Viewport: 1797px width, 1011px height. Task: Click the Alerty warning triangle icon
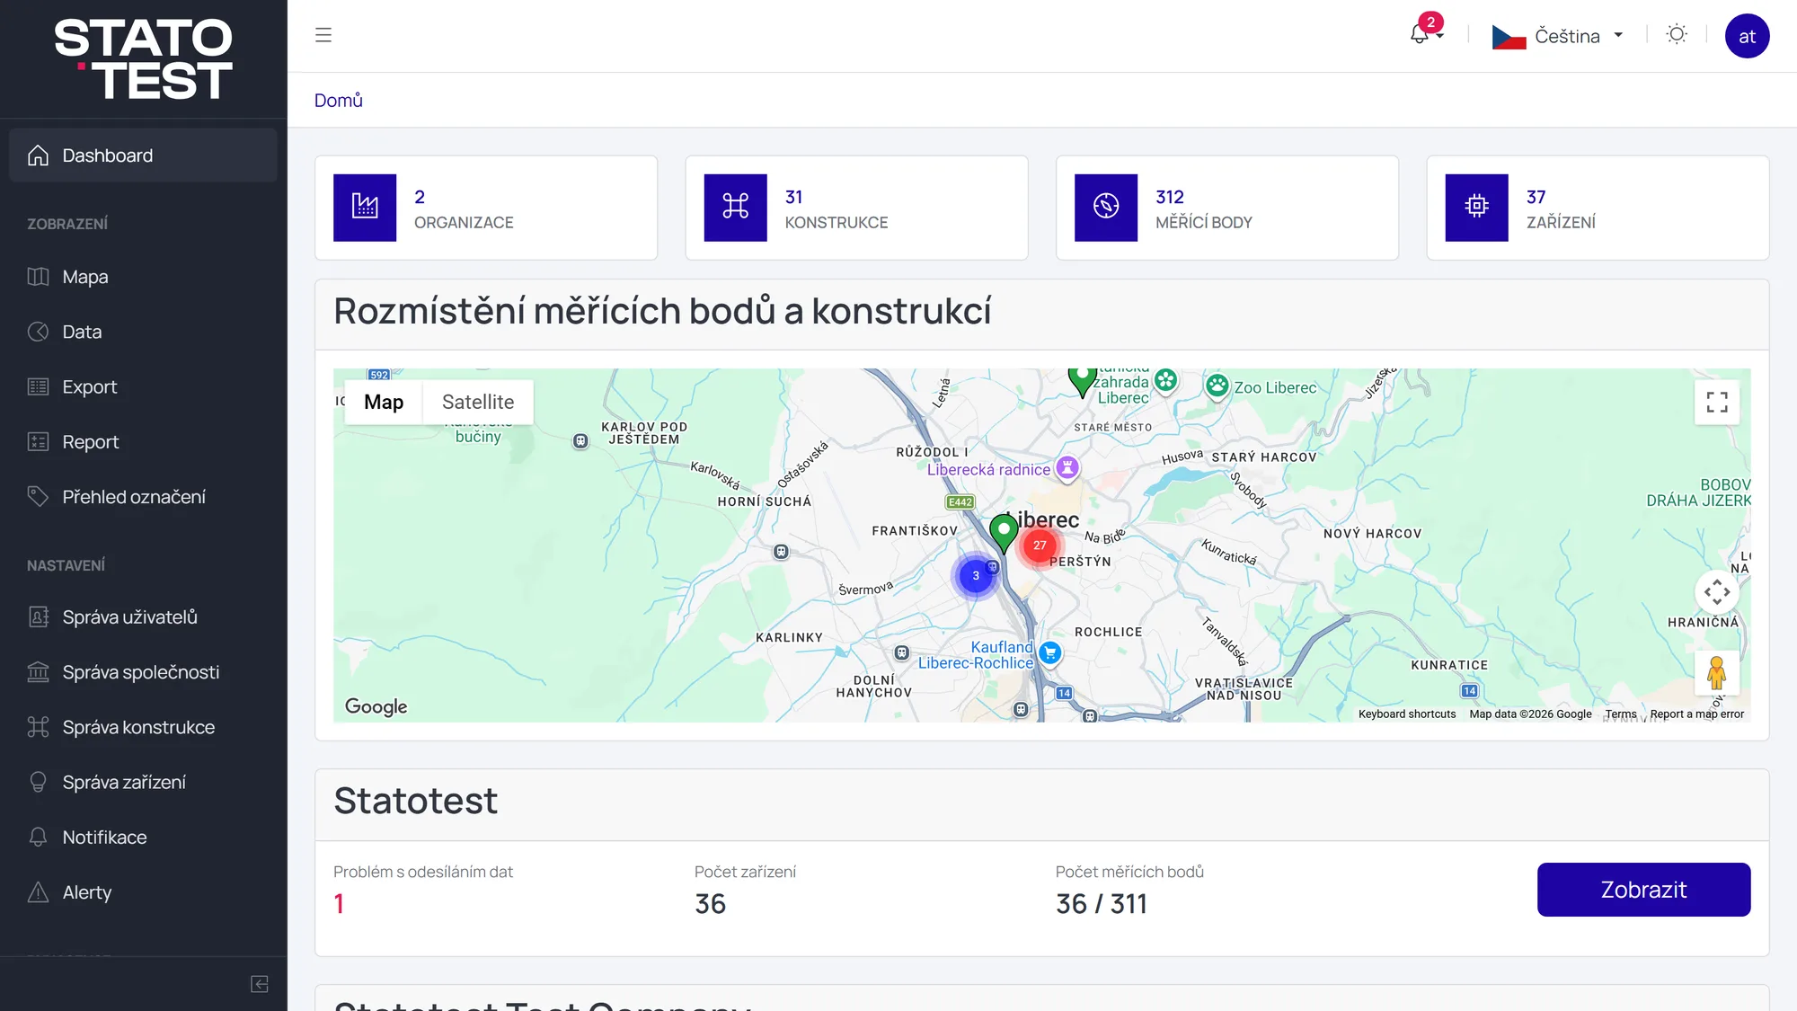tap(38, 892)
